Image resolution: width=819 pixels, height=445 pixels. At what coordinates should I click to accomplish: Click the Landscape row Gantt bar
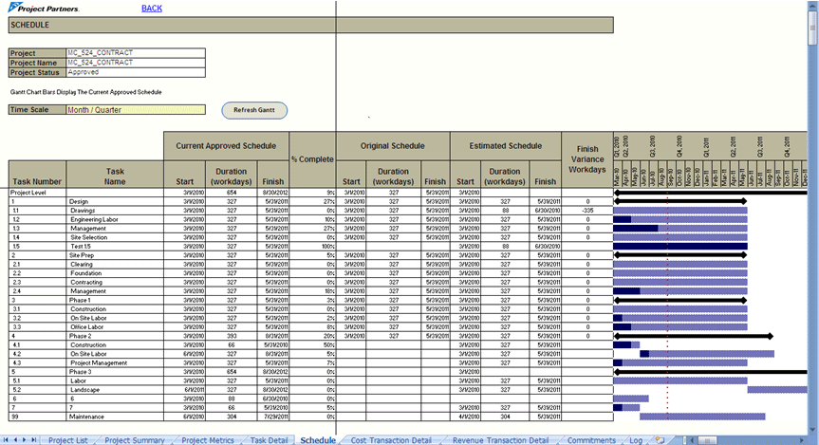pos(777,390)
